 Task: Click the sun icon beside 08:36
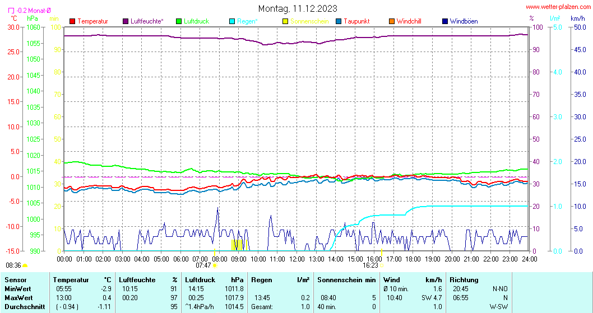point(25,265)
